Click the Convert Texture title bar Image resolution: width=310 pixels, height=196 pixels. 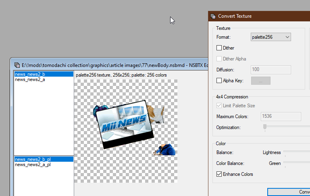(259, 16)
